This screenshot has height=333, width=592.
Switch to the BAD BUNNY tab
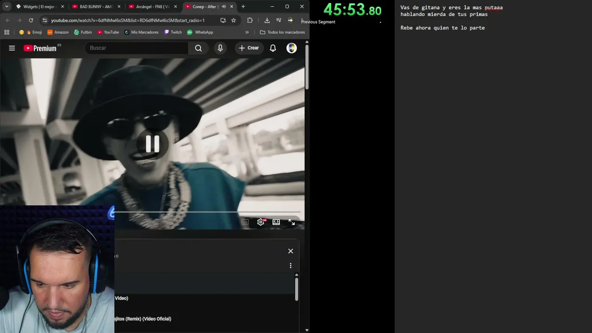(96, 6)
